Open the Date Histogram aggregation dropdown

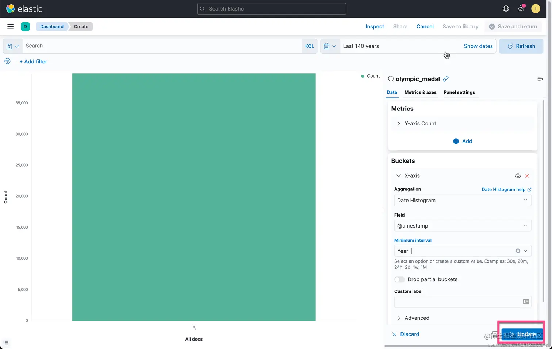(x=463, y=200)
